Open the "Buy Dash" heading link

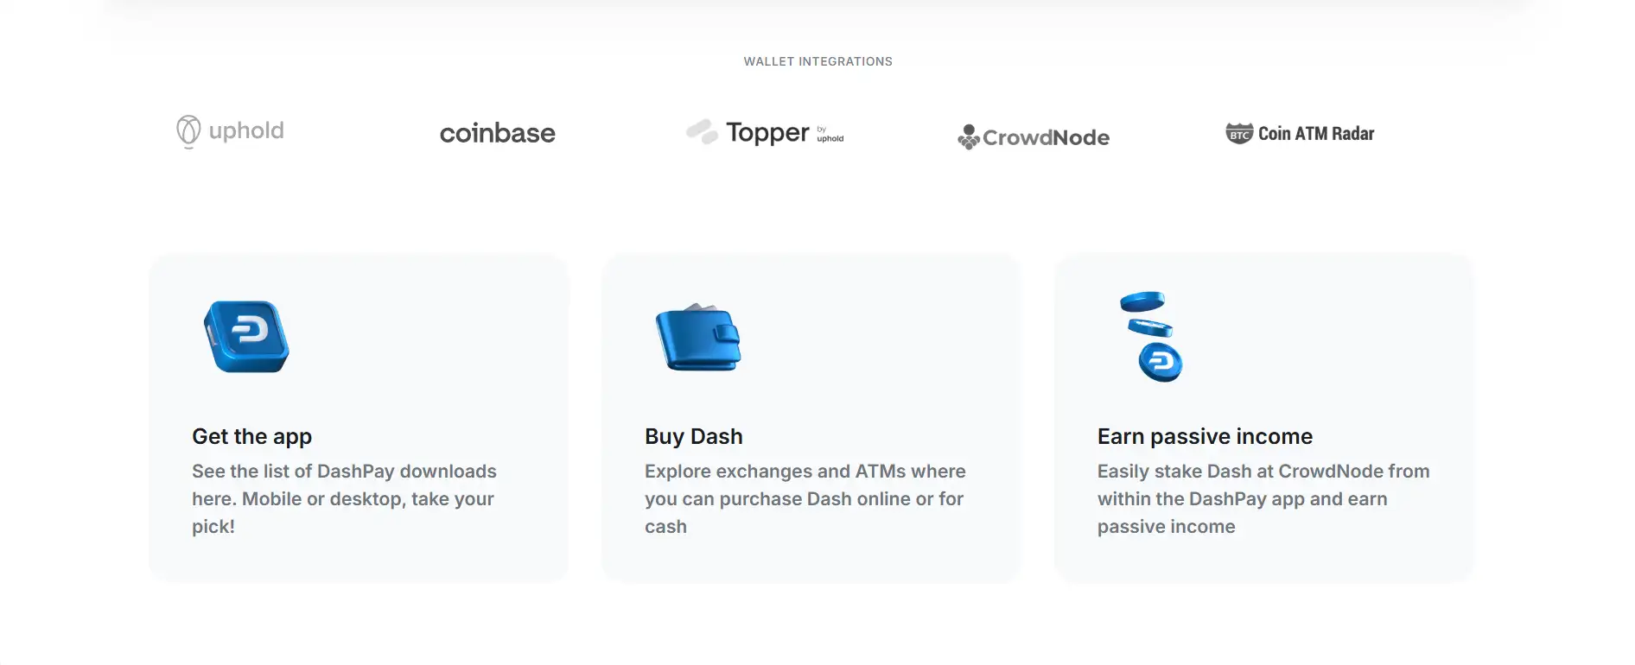(693, 436)
